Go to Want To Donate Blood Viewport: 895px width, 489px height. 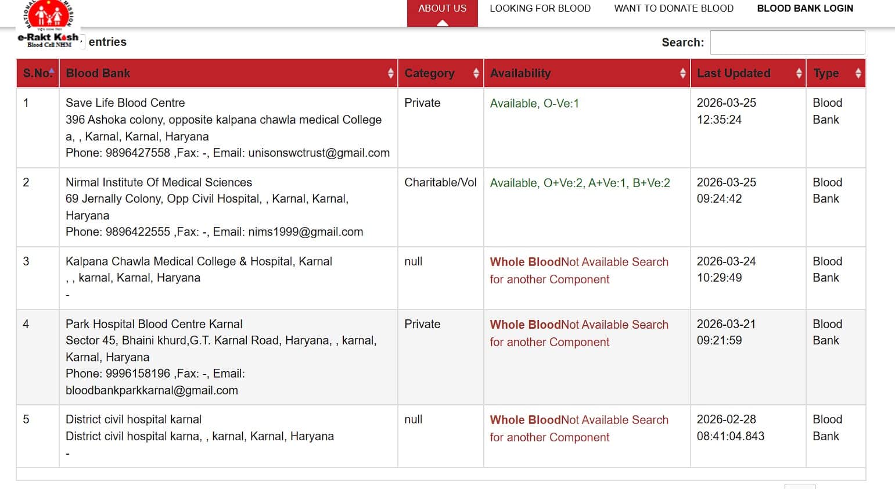[x=674, y=9]
